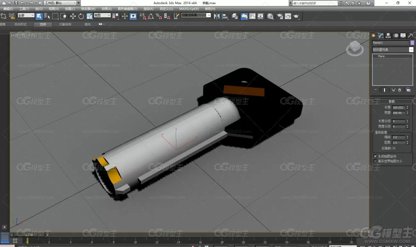The height and width of the screenshot is (247, 416).
Task: Open the ribbon display options dropdown
Action: point(101,24)
